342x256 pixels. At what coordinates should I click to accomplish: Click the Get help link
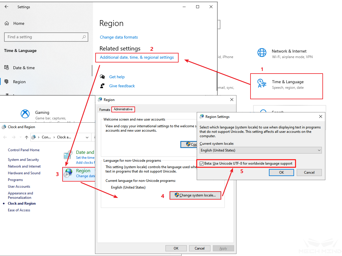tap(117, 77)
